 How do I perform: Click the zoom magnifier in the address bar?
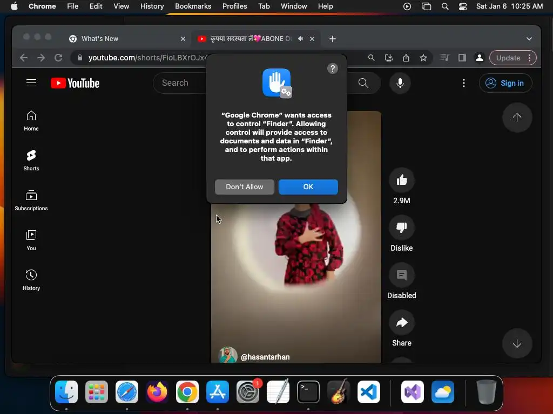pos(371,58)
